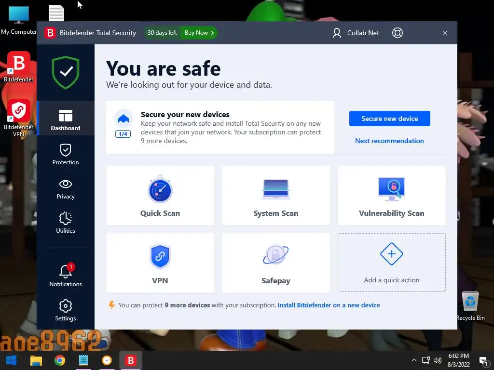Open Bitdefender Settings gear in sidebar
This screenshot has width=494, height=370.
pos(66,310)
